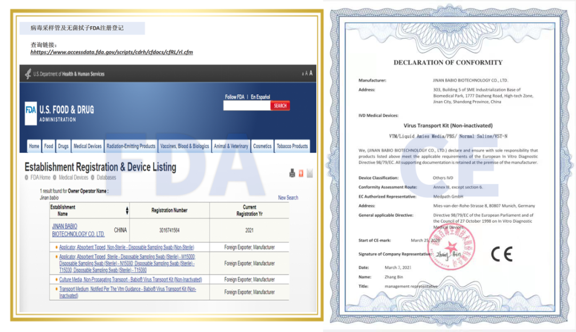The height and width of the screenshot is (332, 576).
Task: Open the Food tab
Action: point(49,146)
